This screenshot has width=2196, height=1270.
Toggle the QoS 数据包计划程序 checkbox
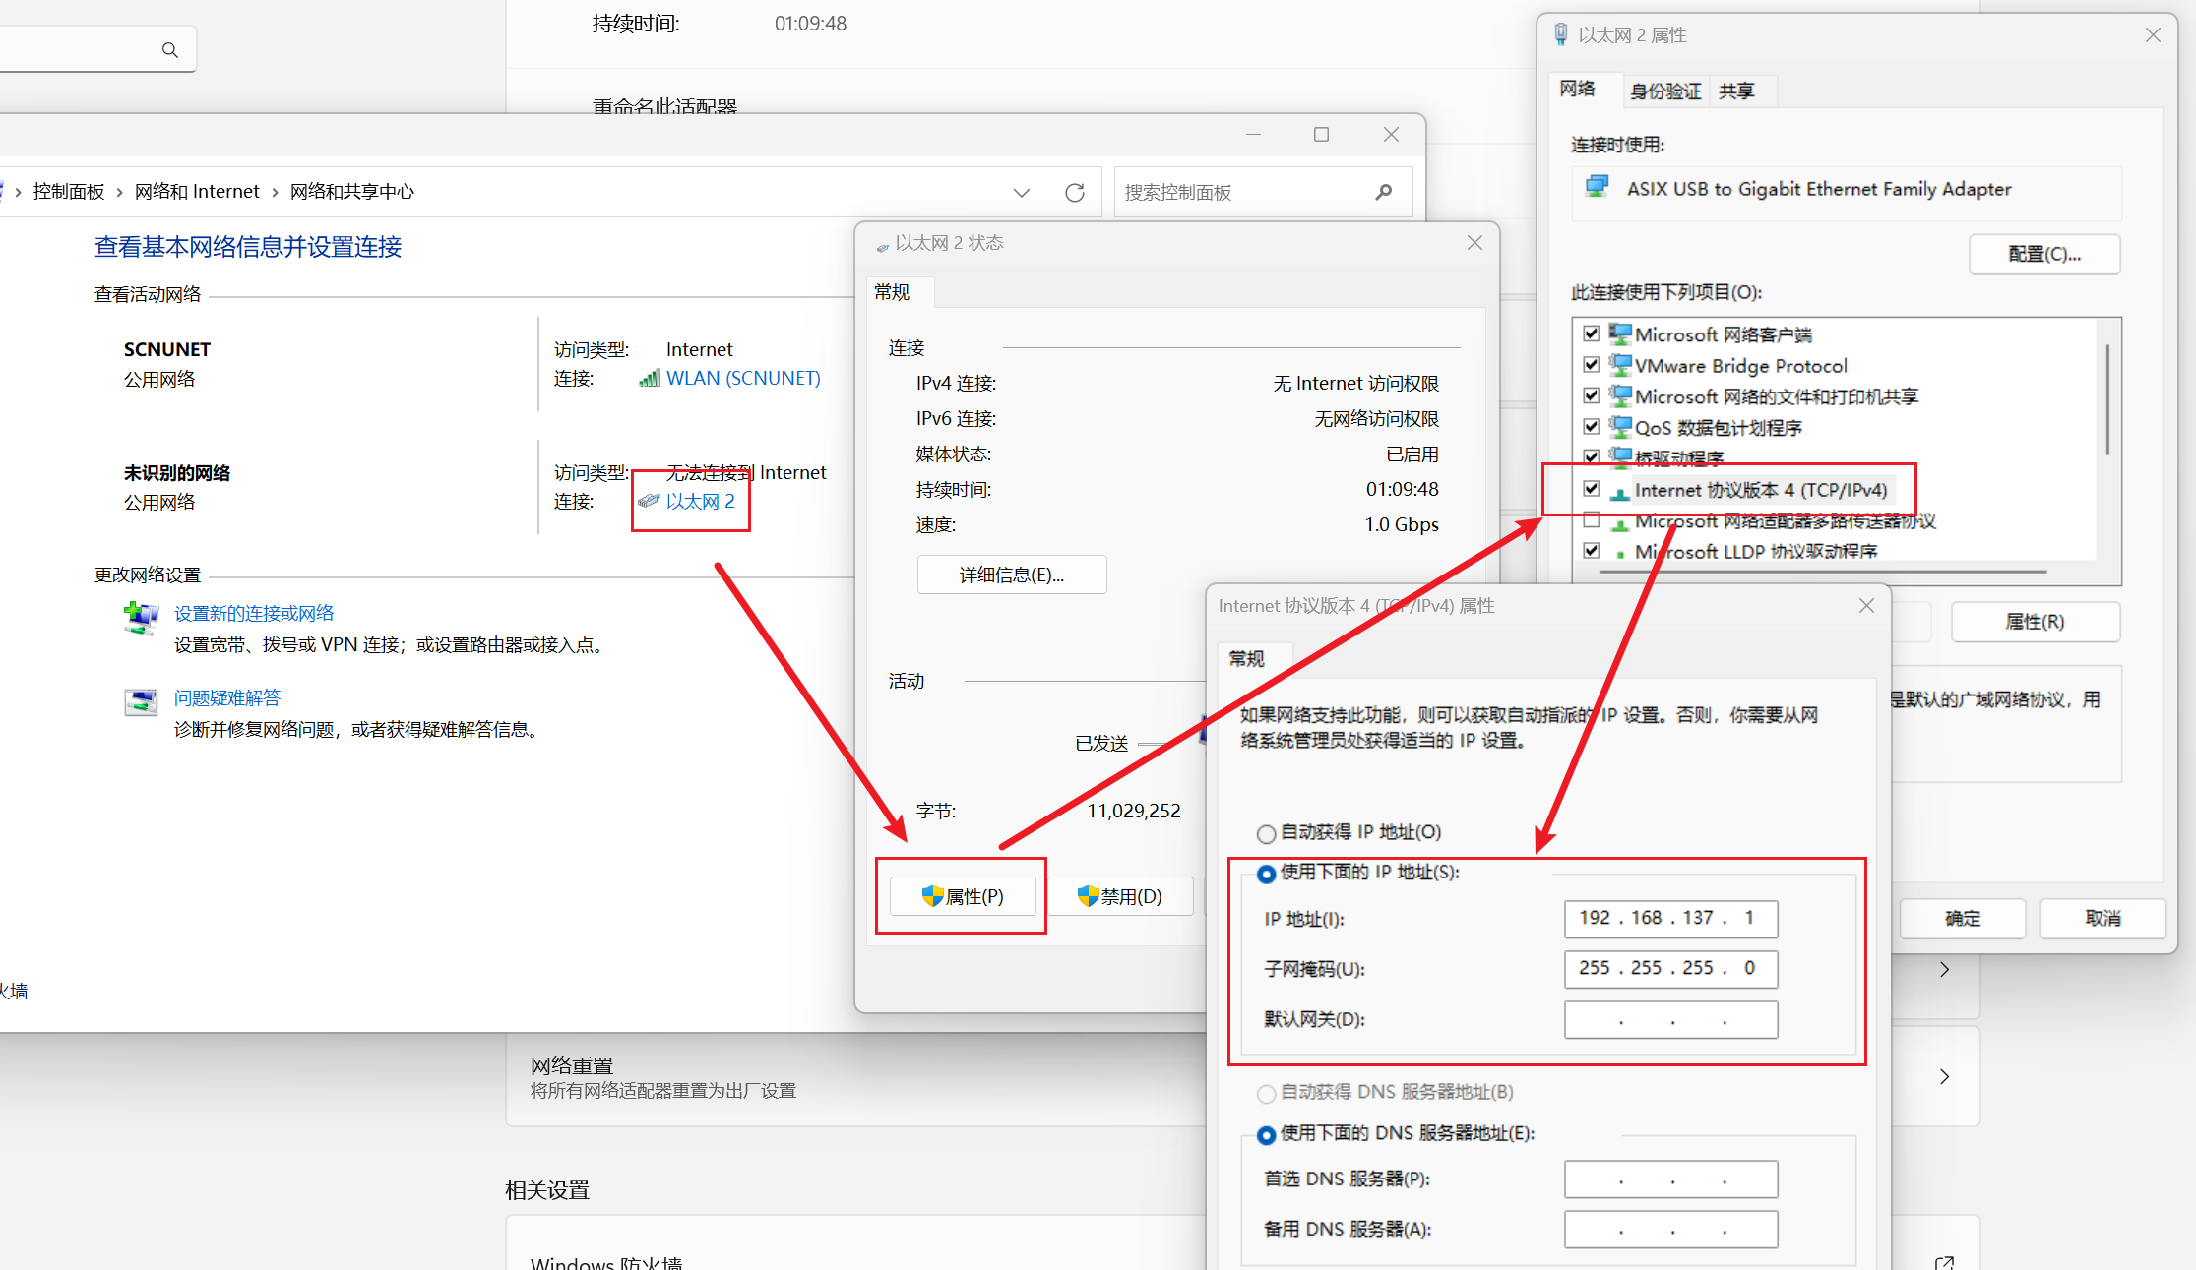click(x=1592, y=427)
